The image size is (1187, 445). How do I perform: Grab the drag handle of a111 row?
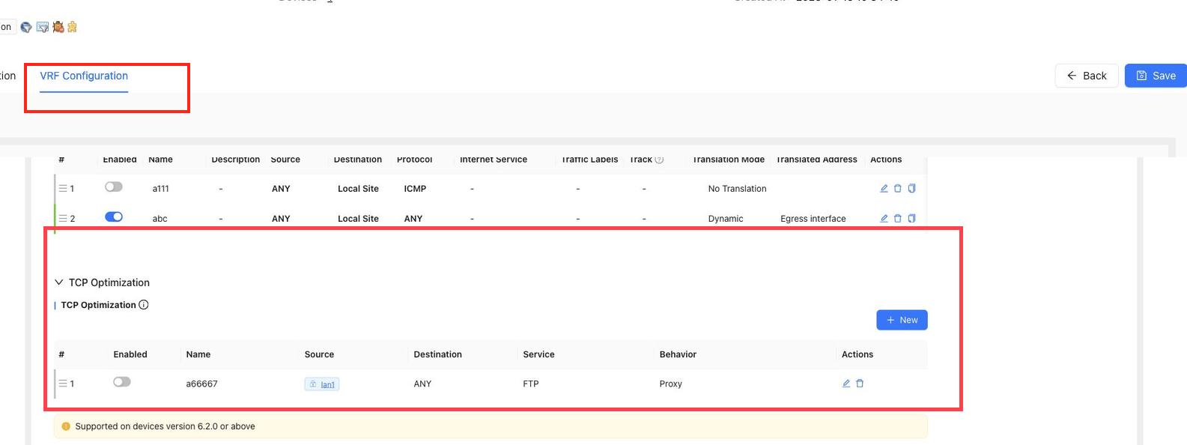(63, 189)
